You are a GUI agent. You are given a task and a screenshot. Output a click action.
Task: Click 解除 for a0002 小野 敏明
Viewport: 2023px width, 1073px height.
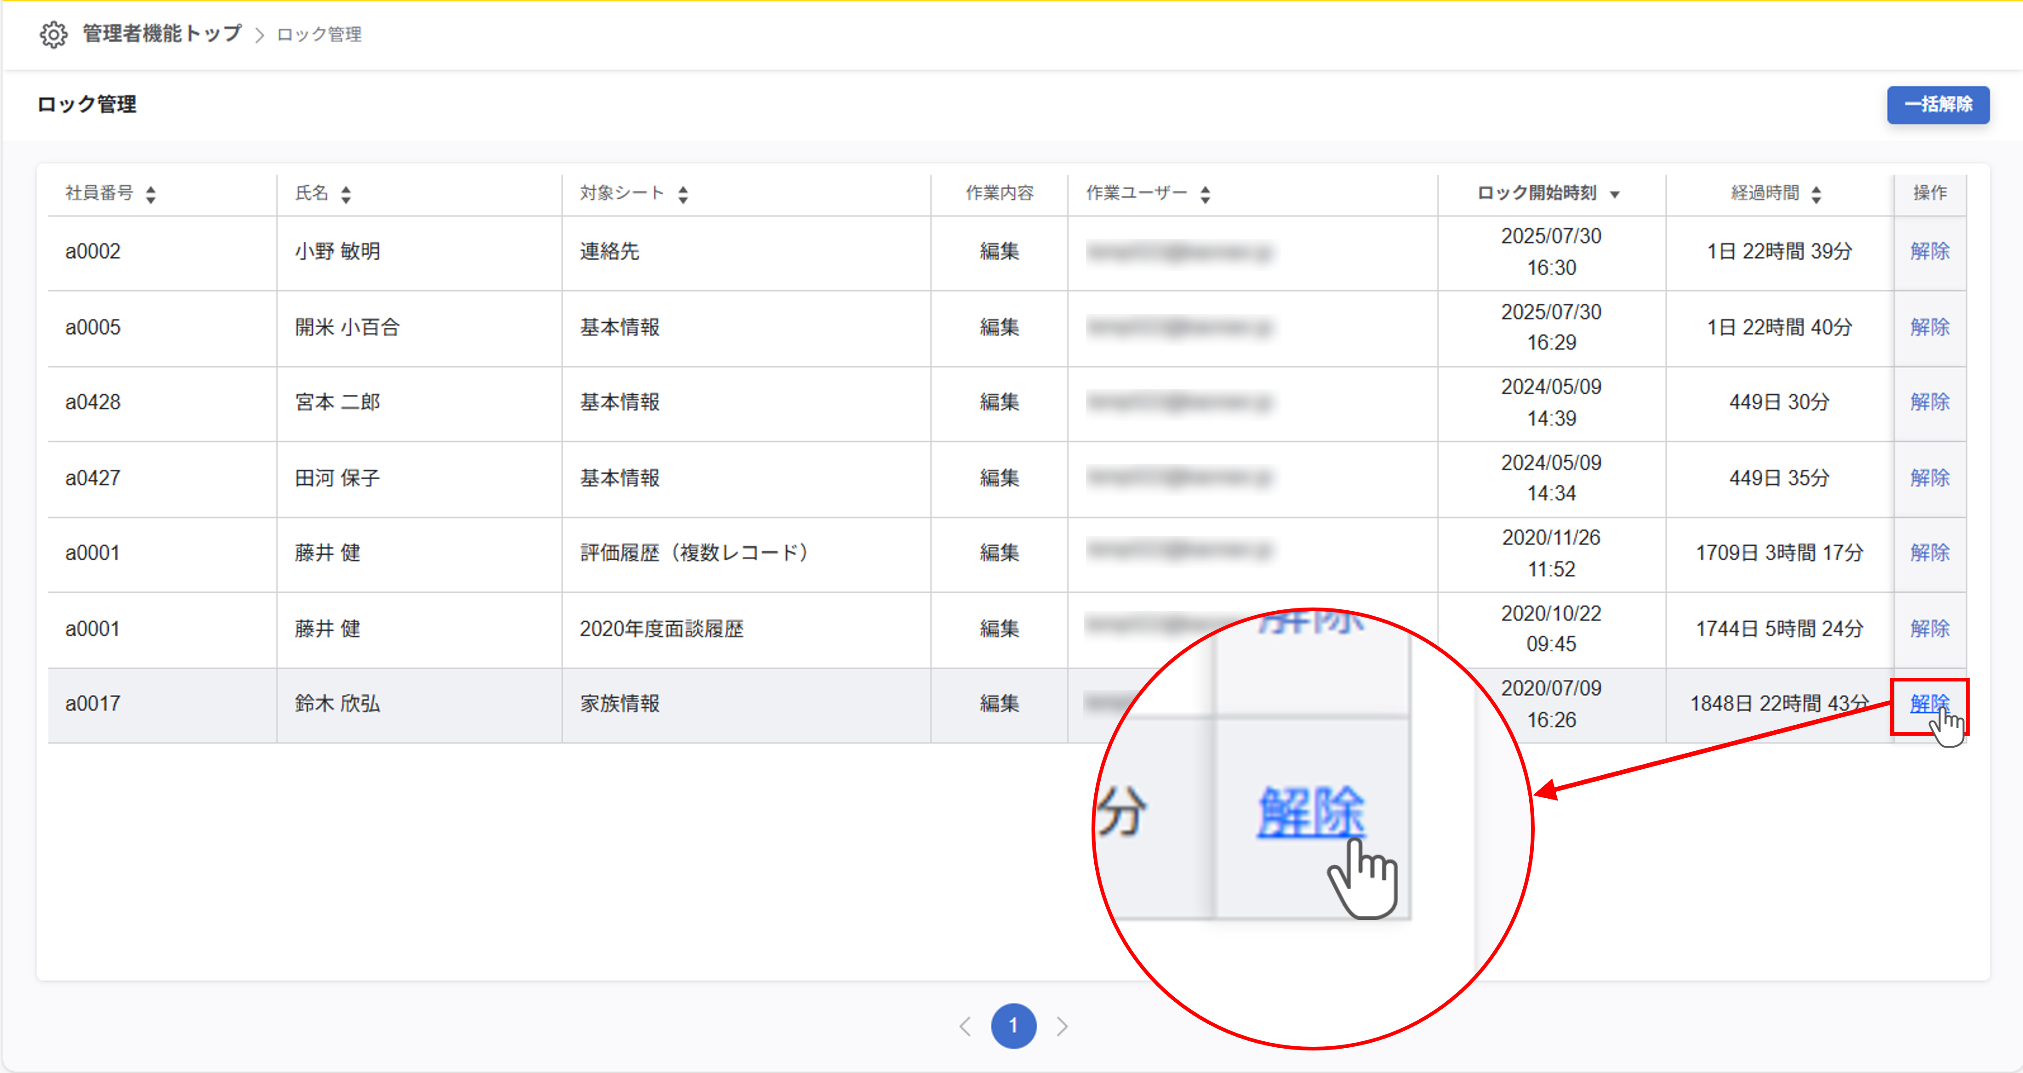pyautogui.click(x=1930, y=251)
